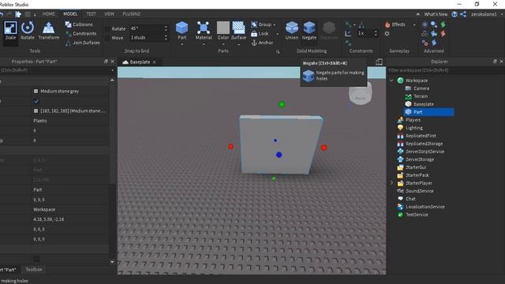Click the Group button
The height and width of the screenshot is (284, 505).
point(261,24)
